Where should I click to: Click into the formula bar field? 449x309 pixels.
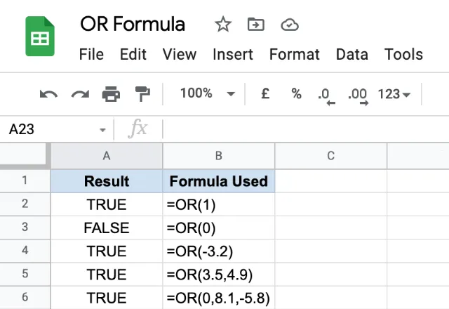306,129
